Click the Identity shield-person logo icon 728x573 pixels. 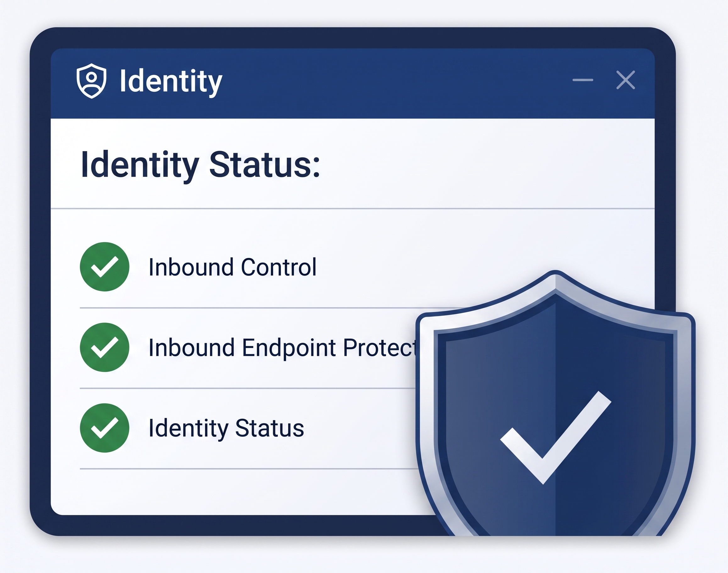[x=91, y=80]
